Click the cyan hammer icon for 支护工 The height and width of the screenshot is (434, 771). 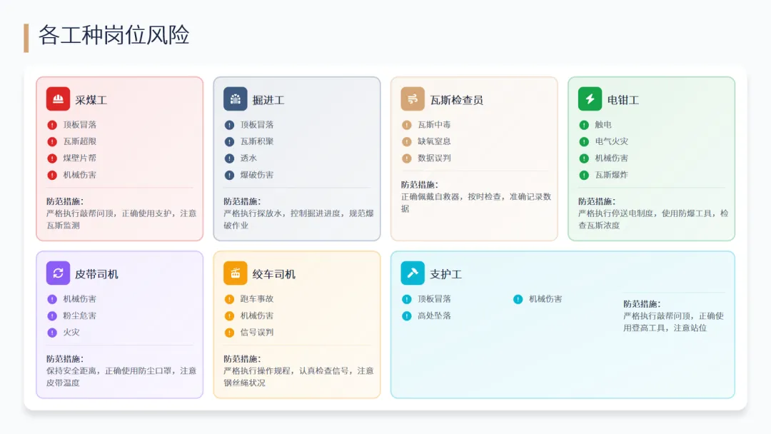point(413,273)
